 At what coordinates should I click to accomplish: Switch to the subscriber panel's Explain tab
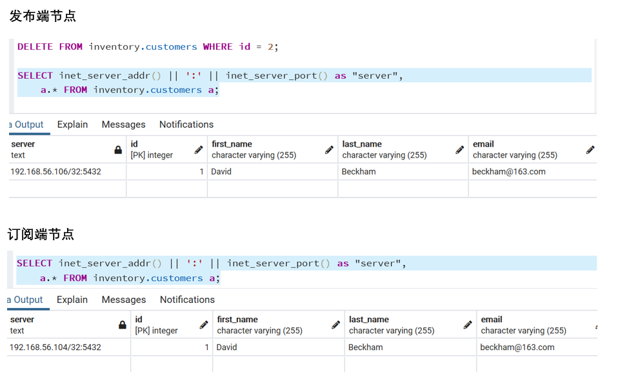72,299
